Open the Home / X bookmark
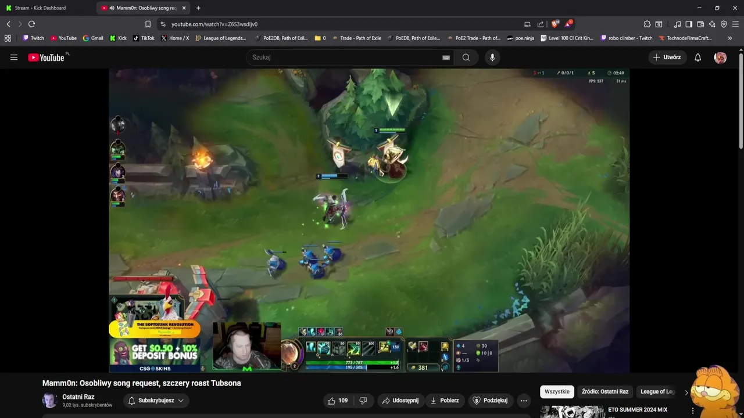Screen dimensions: 744x418 click(x=175, y=38)
